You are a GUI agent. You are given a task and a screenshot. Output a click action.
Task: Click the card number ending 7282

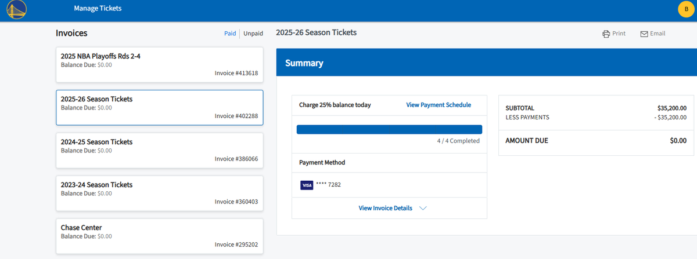point(329,185)
